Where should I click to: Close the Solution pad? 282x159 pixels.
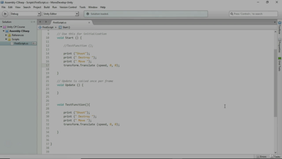(34, 22)
